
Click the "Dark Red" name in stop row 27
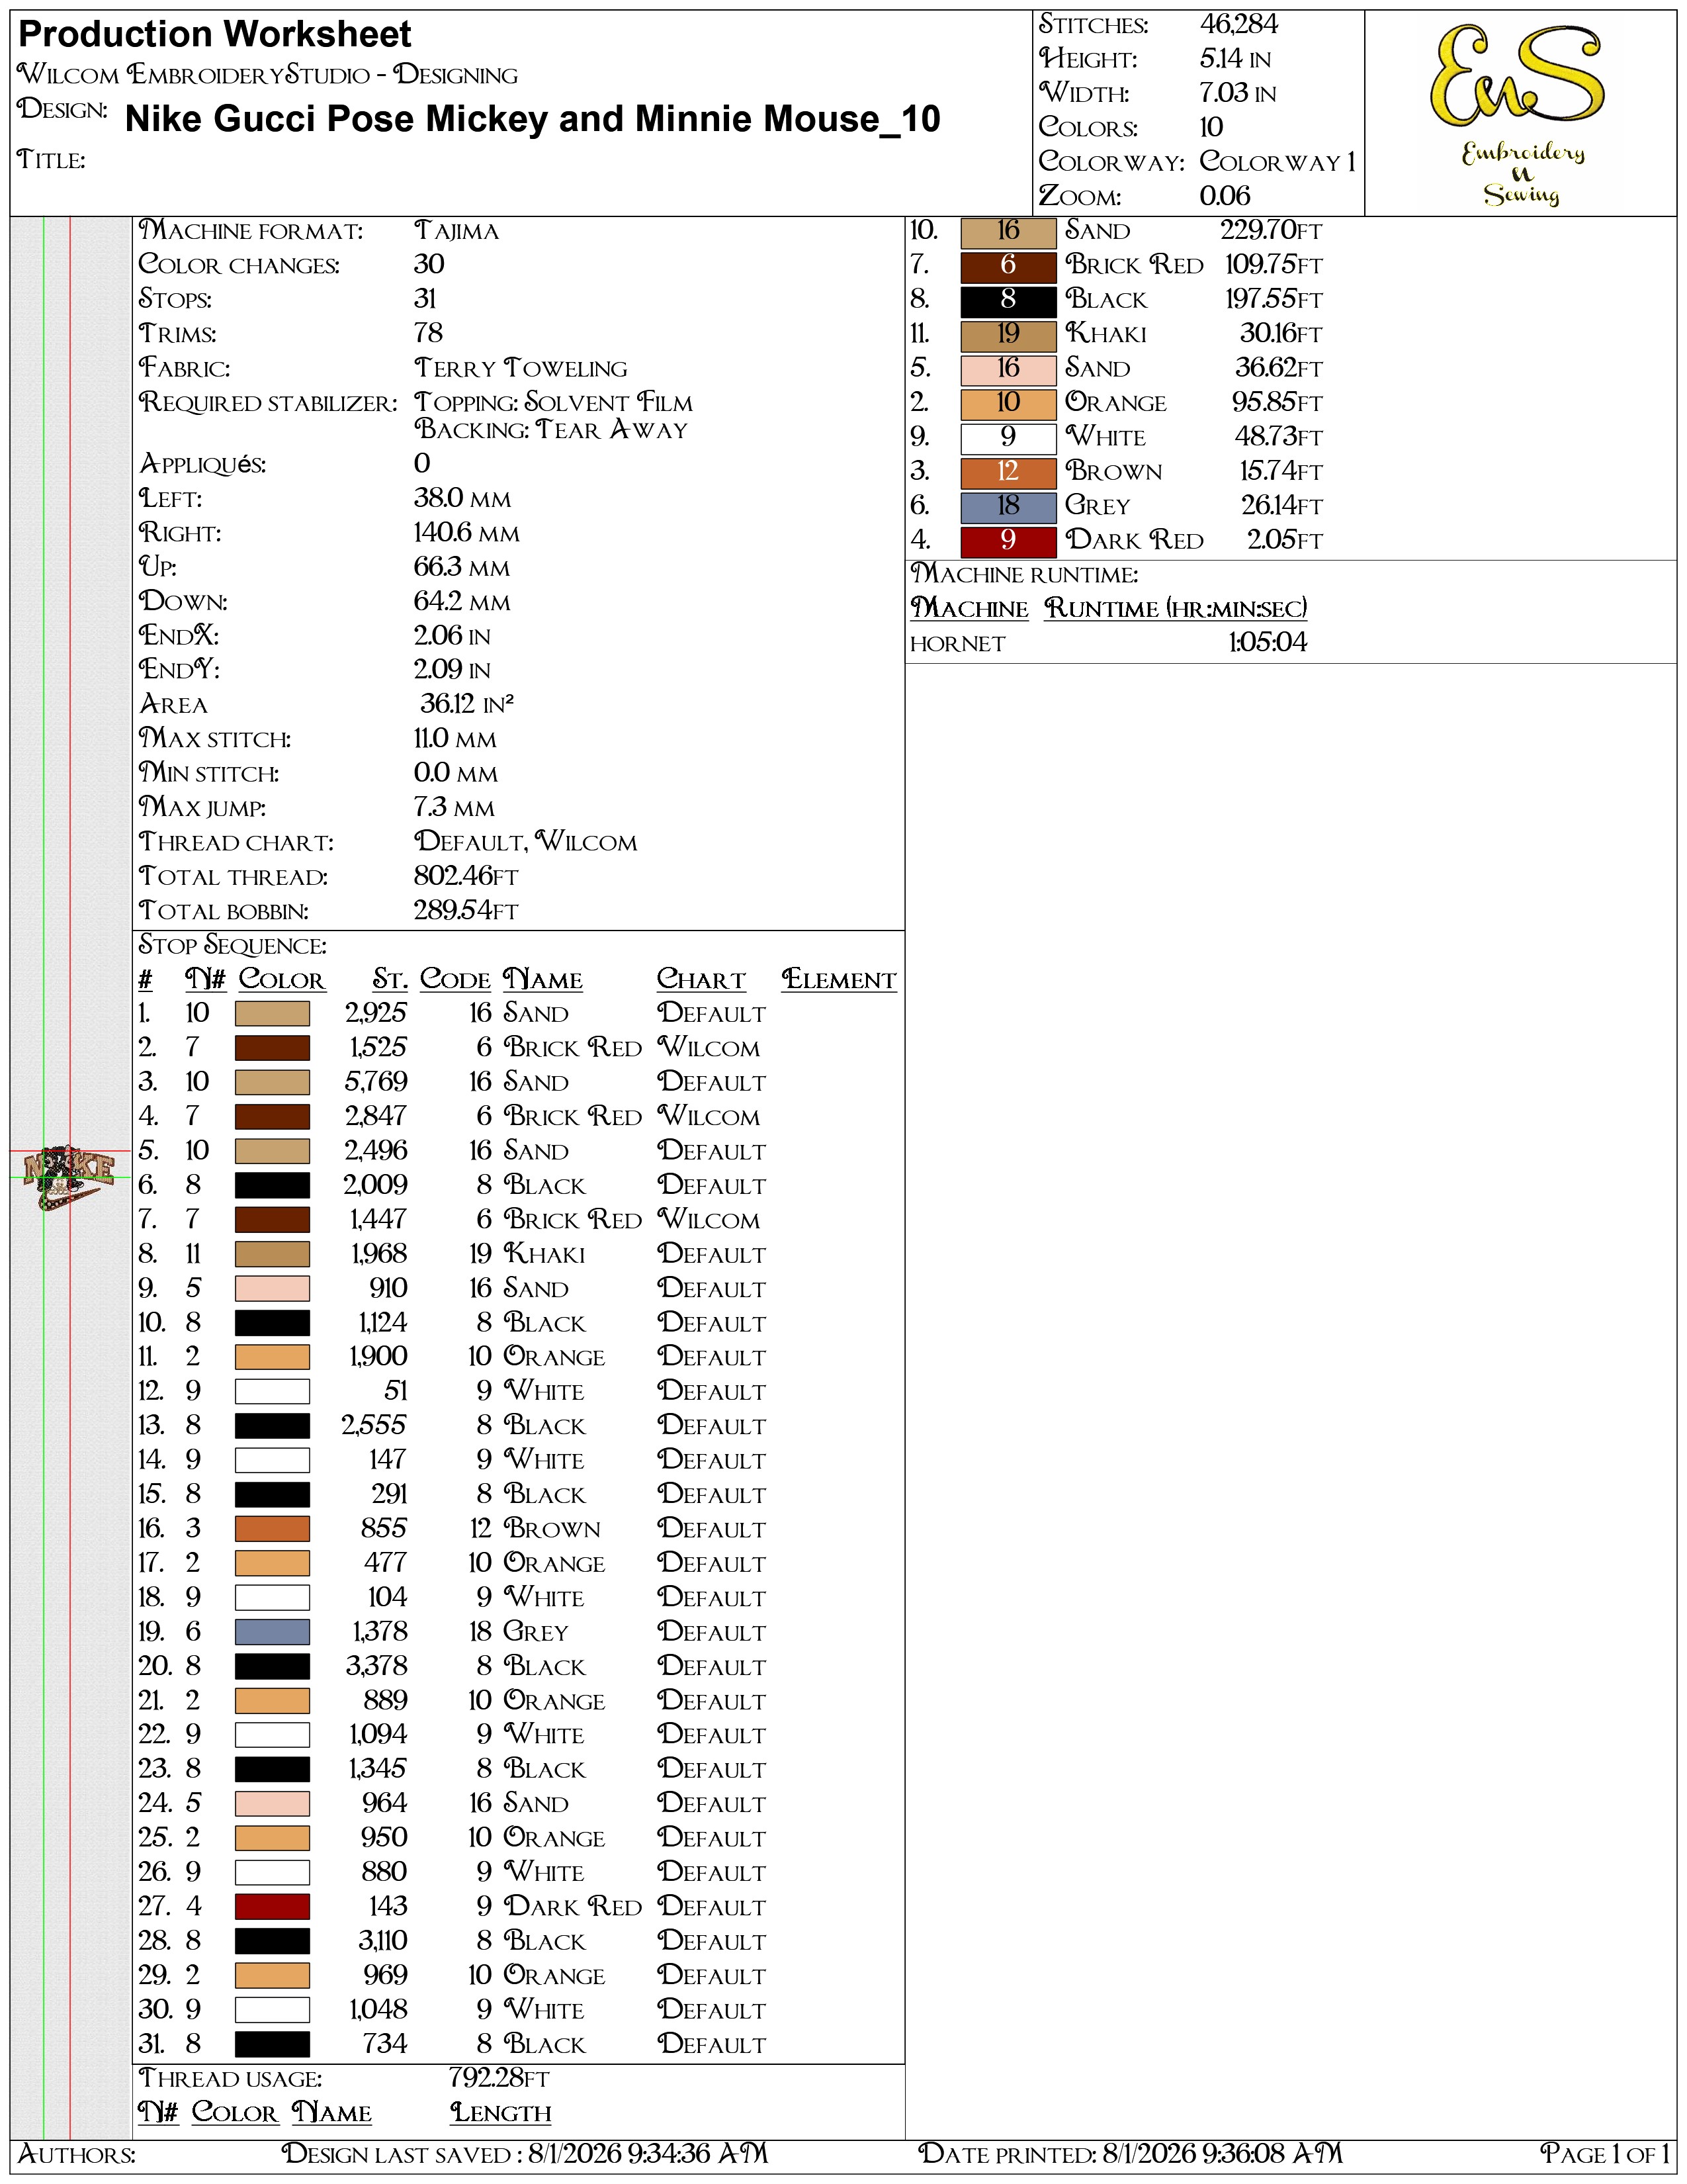(573, 1907)
